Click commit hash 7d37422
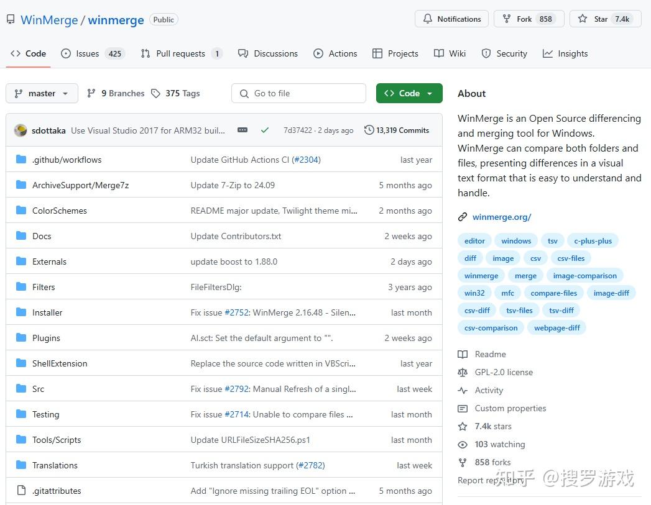The width and height of the screenshot is (651, 505). tap(297, 130)
